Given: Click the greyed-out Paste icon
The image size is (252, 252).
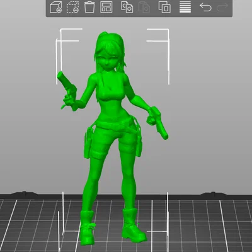Looking at the screenshot, I should [x=144, y=7].
